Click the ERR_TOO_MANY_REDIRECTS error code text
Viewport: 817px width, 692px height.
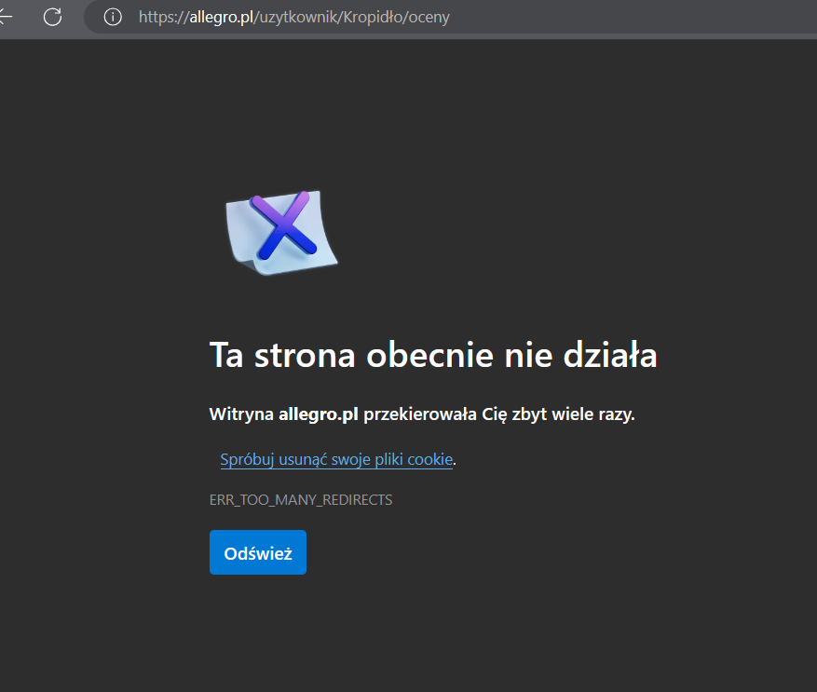(300, 499)
